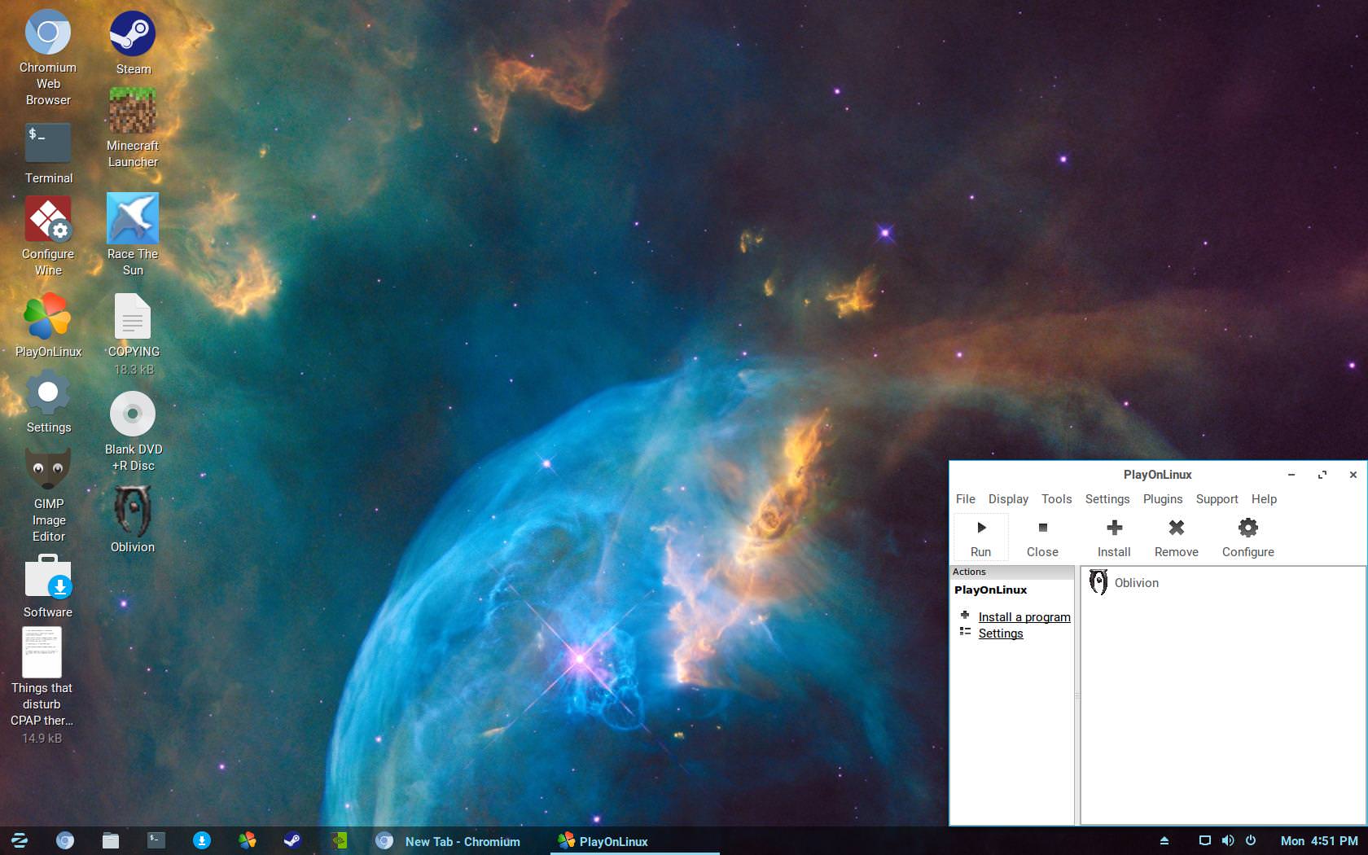Click the eject icon in the system tray
Viewport: 1368px width, 855px height.
[1164, 841]
